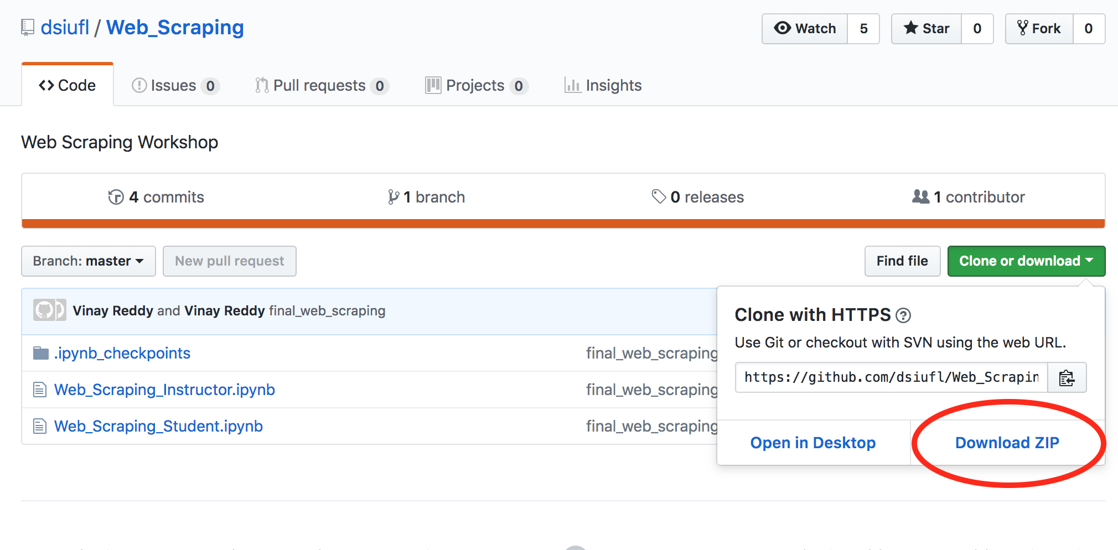The height and width of the screenshot is (550, 1118).
Task: Open the Pull requests tab
Action: tap(322, 86)
